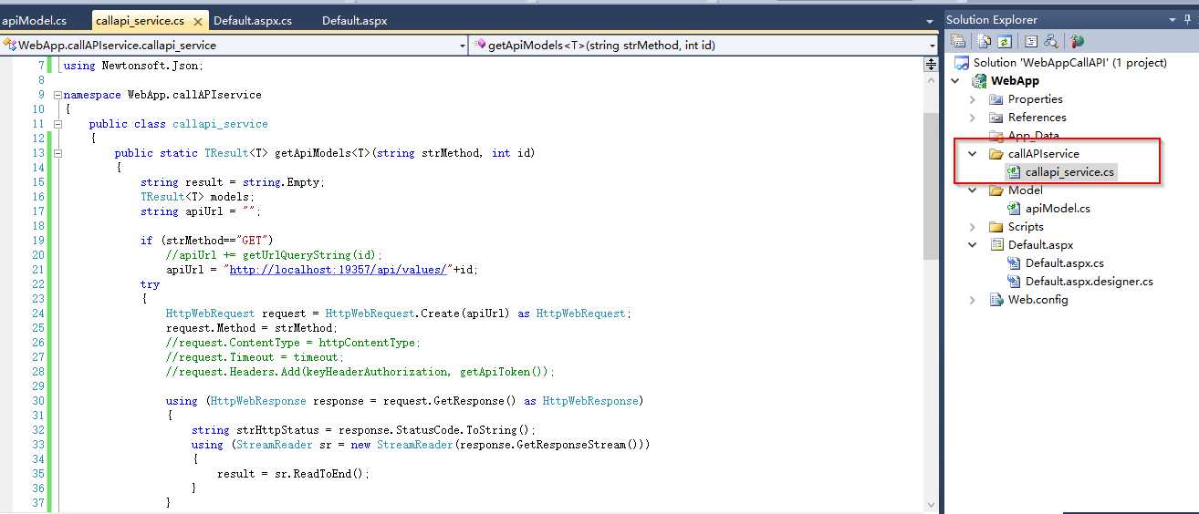The image size is (1199, 514).
Task: Open the active files list arrow
Action: pyautogui.click(x=932, y=20)
